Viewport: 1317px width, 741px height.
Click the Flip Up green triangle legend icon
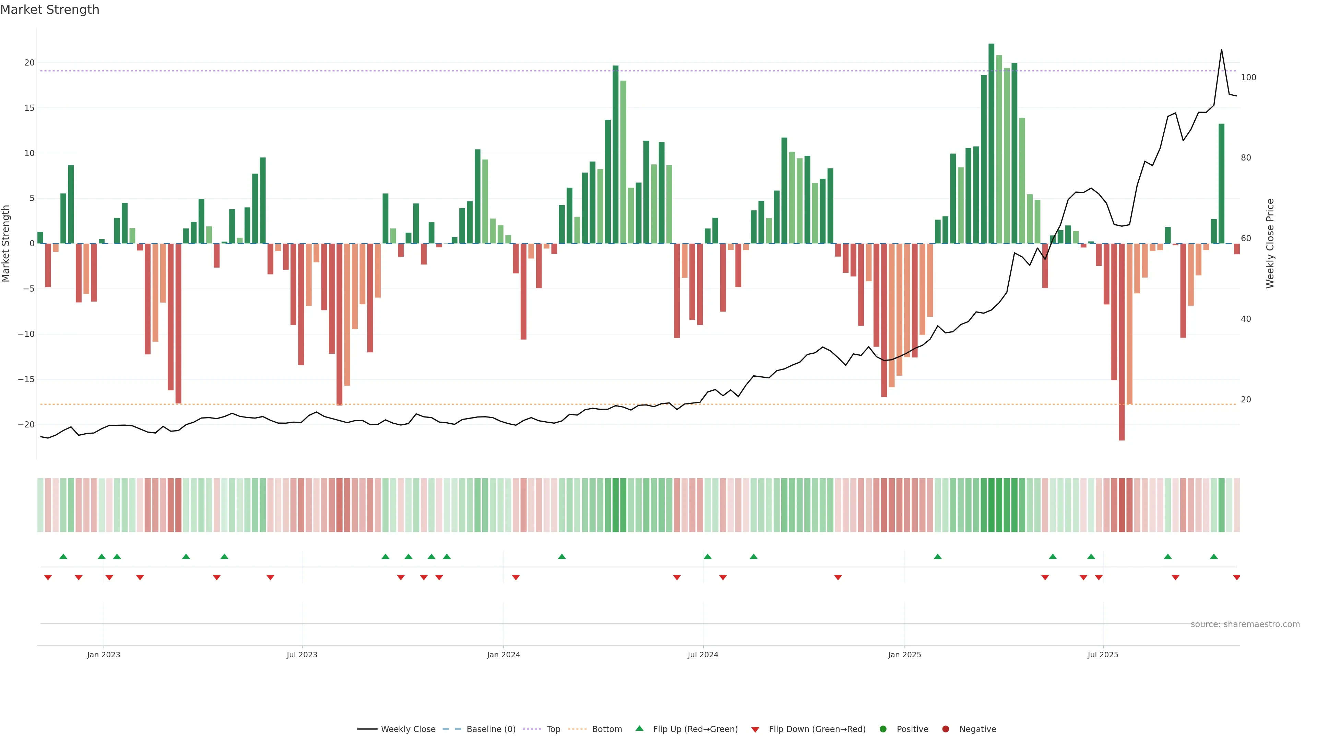pyautogui.click(x=639, y=728)
